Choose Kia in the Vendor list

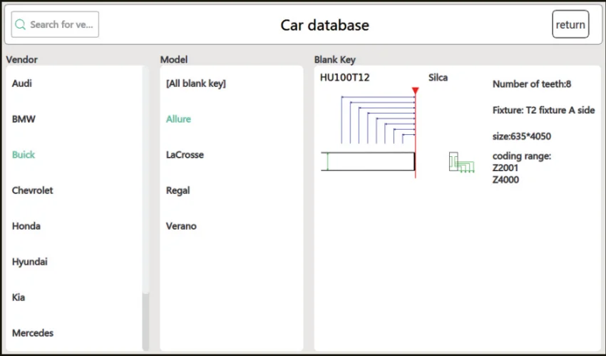point(19,297)
